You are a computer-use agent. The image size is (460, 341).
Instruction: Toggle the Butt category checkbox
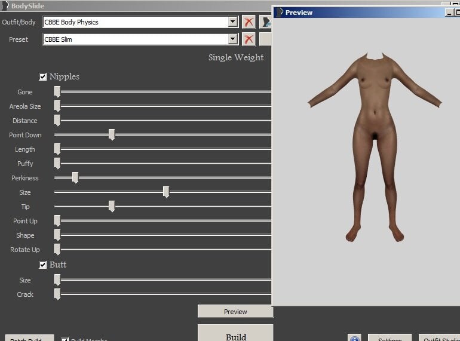pyautogui.click(x=42, y=265)
